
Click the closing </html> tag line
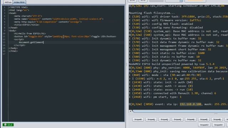[13, 51]
